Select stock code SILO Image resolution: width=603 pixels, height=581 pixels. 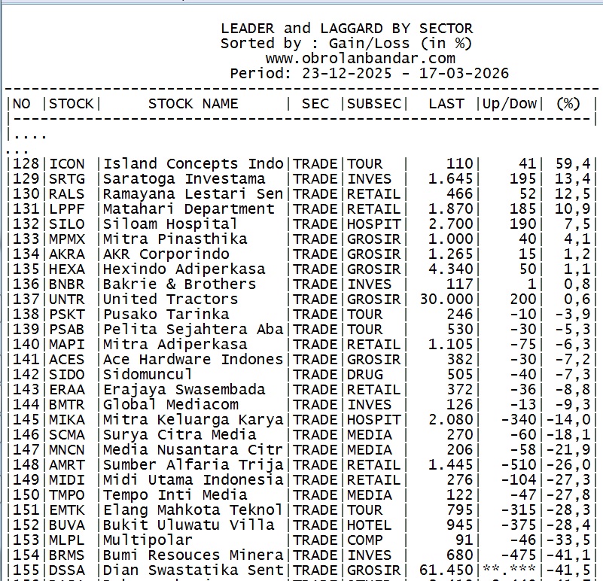[66, 224]
